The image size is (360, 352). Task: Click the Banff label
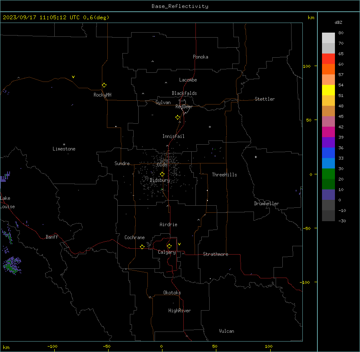[52, 237]
